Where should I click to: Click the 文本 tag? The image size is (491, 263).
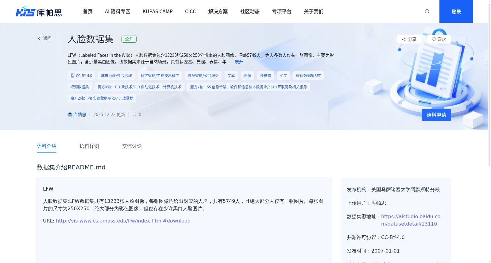(231, 75)
